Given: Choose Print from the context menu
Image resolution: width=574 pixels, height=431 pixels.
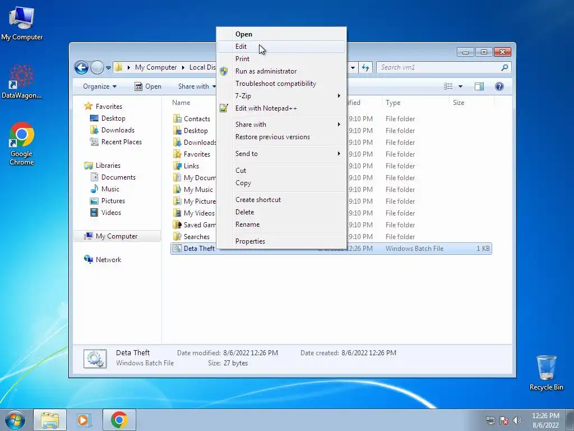Looking at the screenshot, I should pyautogui.click(x=281, y=58).
